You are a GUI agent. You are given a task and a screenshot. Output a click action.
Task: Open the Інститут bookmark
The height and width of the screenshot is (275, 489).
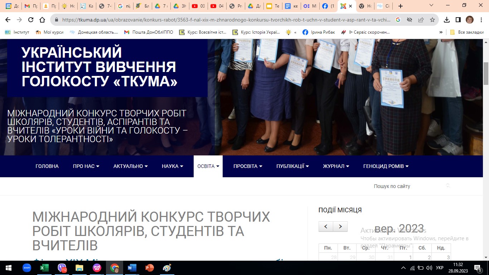17,32
